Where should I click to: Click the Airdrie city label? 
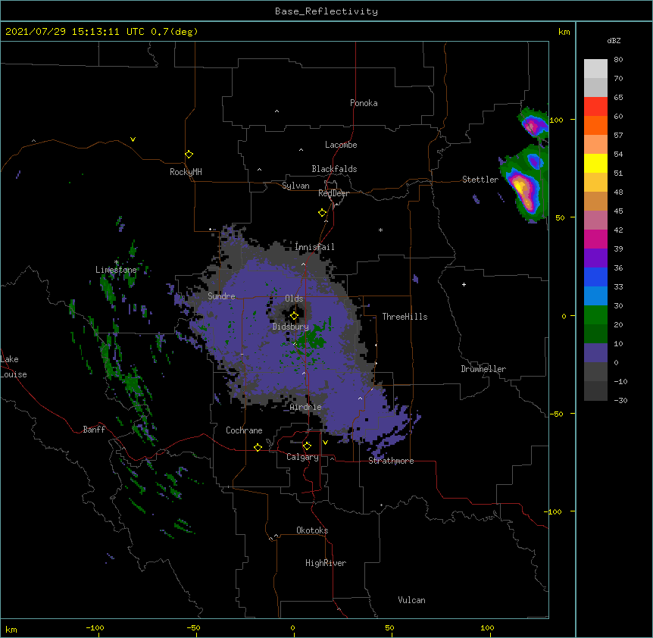[x=305, y=407]
